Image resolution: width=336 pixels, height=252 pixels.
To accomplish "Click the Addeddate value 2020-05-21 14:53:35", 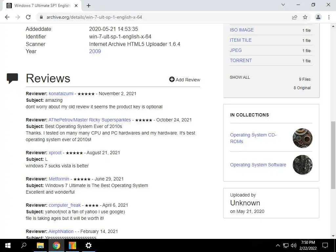I will [113, 29].
